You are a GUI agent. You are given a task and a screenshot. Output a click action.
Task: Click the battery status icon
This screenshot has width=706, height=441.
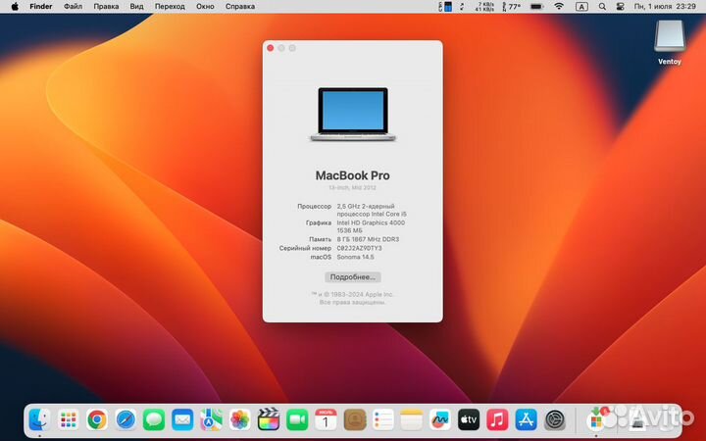point(536,6)
